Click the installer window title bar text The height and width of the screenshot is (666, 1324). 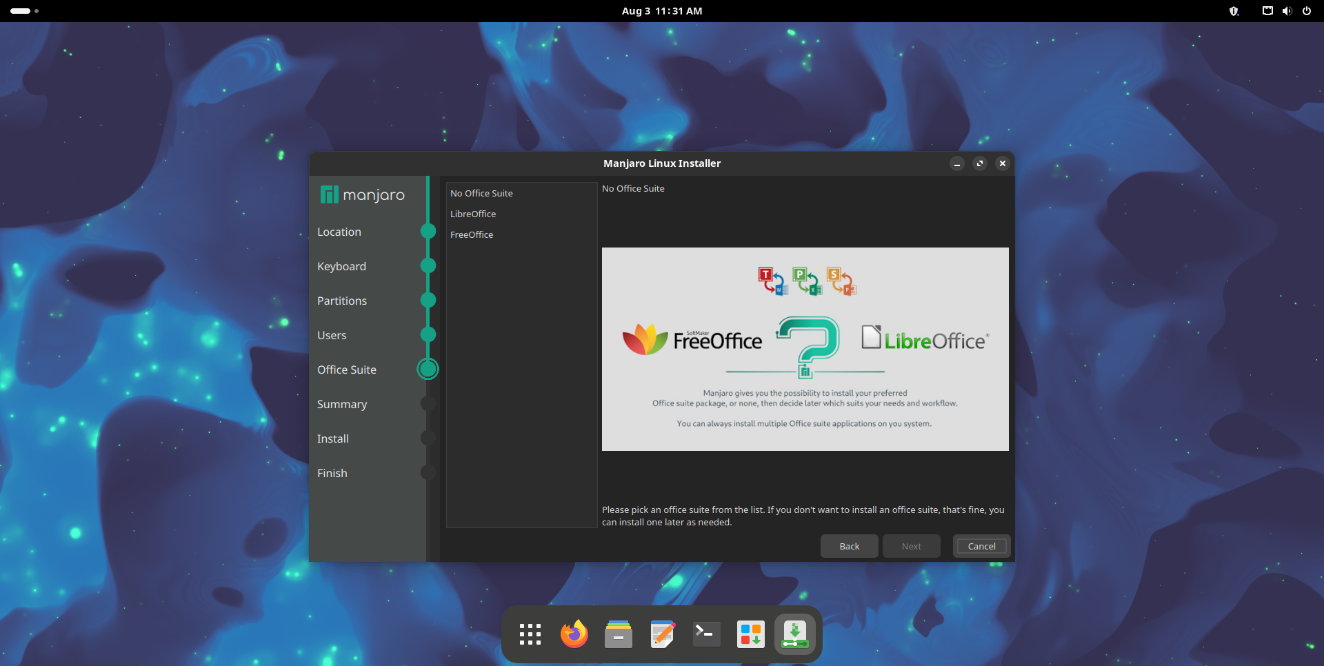pyautogui.click(x=662, y=163)
